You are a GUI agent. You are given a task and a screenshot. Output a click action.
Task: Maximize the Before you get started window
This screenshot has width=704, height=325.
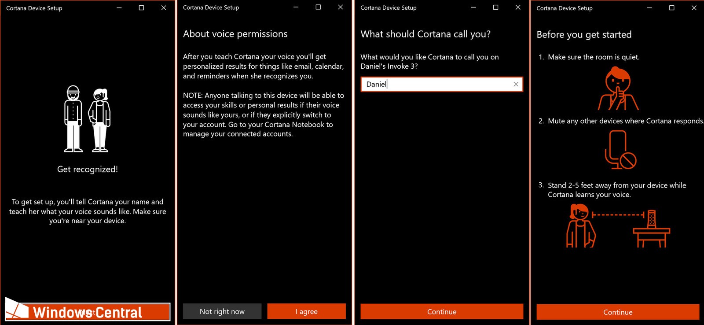click(x=671, y=8)
